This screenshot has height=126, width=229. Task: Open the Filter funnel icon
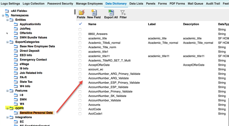pyautogui.click(x=123, y=12)
